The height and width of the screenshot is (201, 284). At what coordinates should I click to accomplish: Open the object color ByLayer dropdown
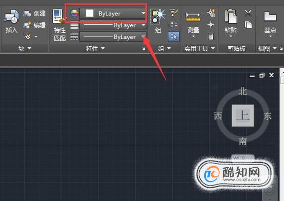[x=113, y=13]
